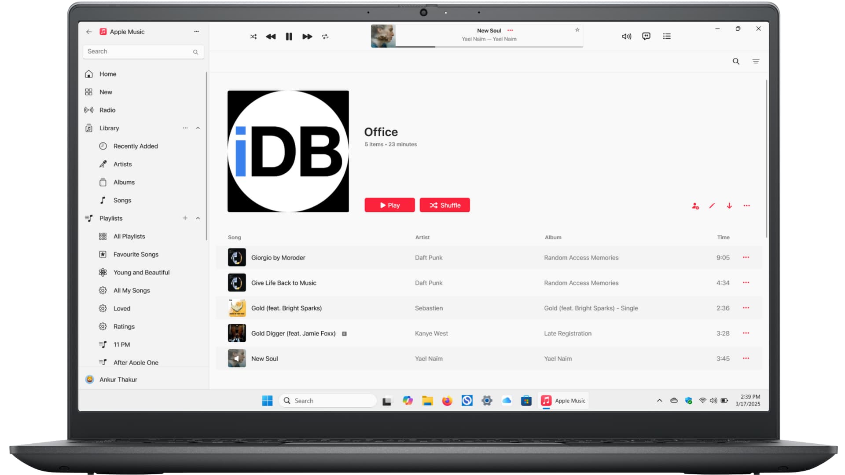Screen dimensions: 845x475
Task: Sort by the Artist column header
Action: pyautogui.click(x=422, y=237)
